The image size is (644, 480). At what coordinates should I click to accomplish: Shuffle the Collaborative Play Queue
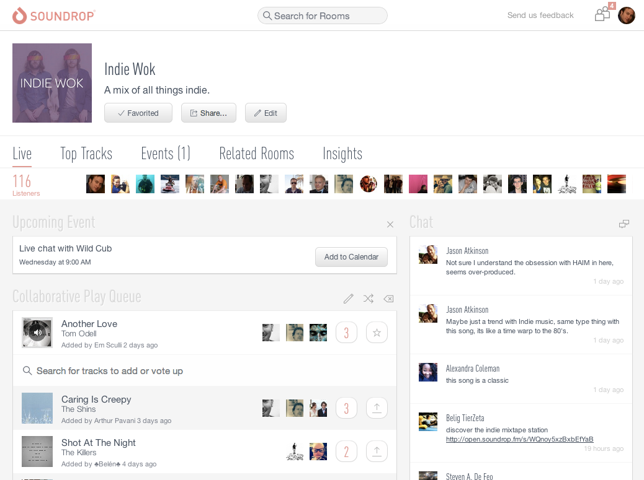click(x=369, y=299)
